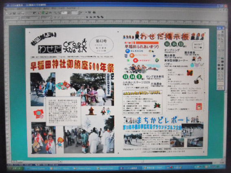
Task: Click the language bar in the taskbar
Action: click(175, 167)
